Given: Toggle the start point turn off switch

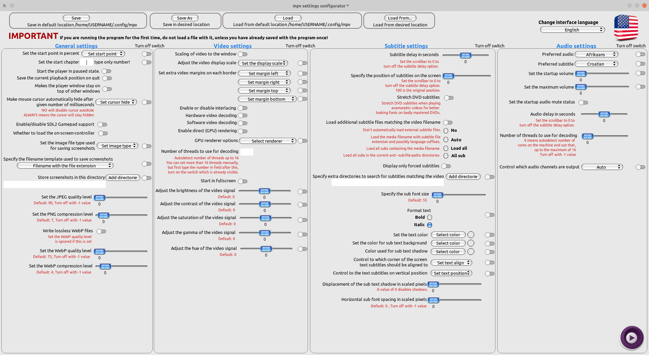Looking at the screenshot, I should click(x=147, y=54).
